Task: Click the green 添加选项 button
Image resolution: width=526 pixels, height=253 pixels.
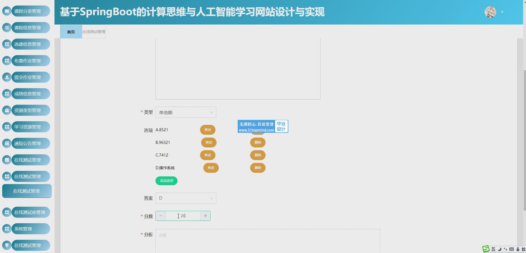Action: click(166, 181)
